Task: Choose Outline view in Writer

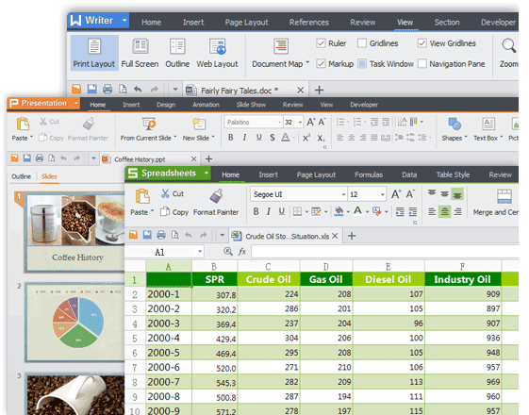Action: tap(177, 53)
